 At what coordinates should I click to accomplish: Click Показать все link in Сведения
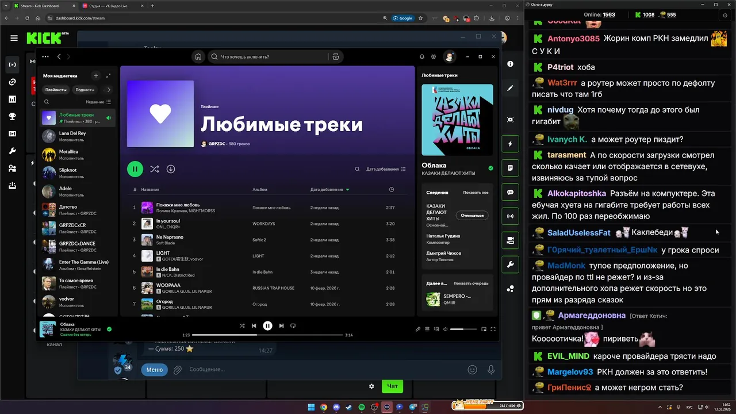coord(476,193)
